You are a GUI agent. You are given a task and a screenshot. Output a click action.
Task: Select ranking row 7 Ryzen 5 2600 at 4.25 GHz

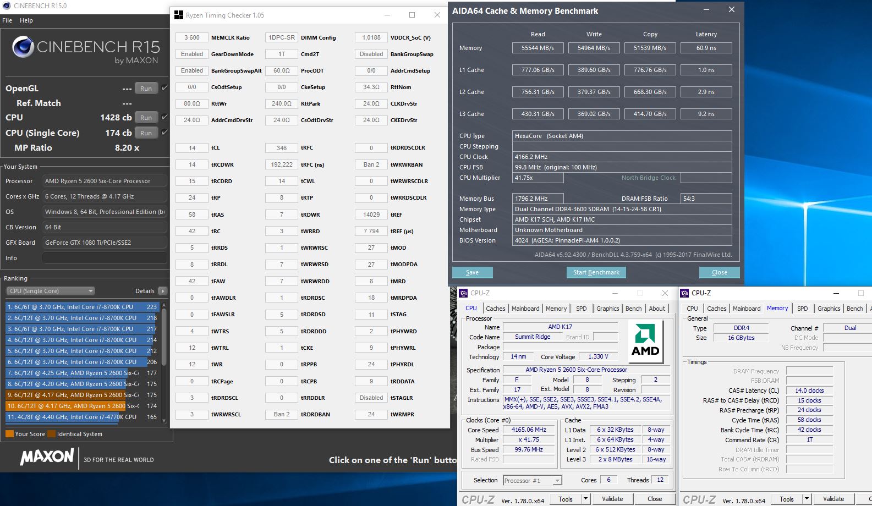(83, 373)
